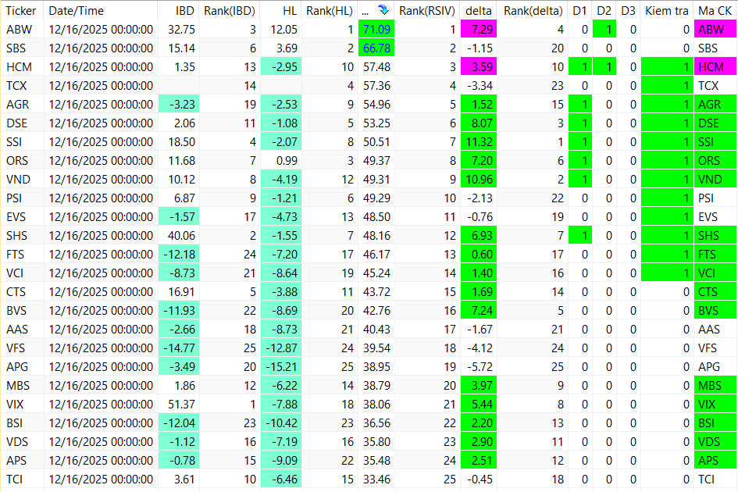Click the Rank(IBD) column header
This screenshot has width=738, height=492.
click(x=230, y=10)
